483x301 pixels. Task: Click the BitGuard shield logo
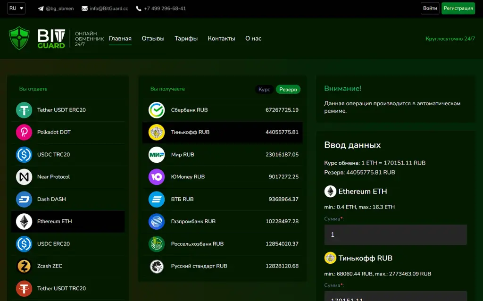19,38
